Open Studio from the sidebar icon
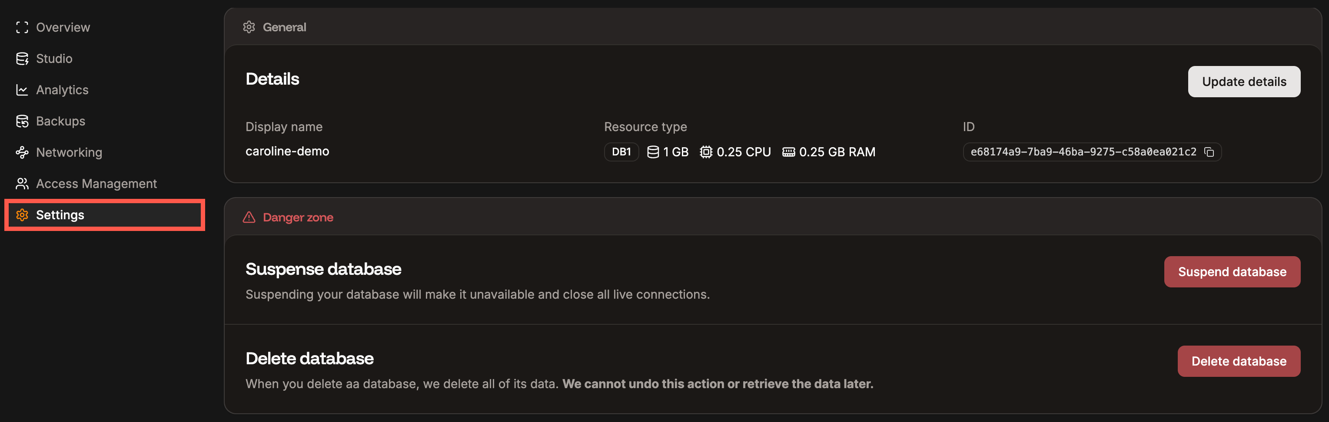The image size is (1329, 422). pos(22,58)
